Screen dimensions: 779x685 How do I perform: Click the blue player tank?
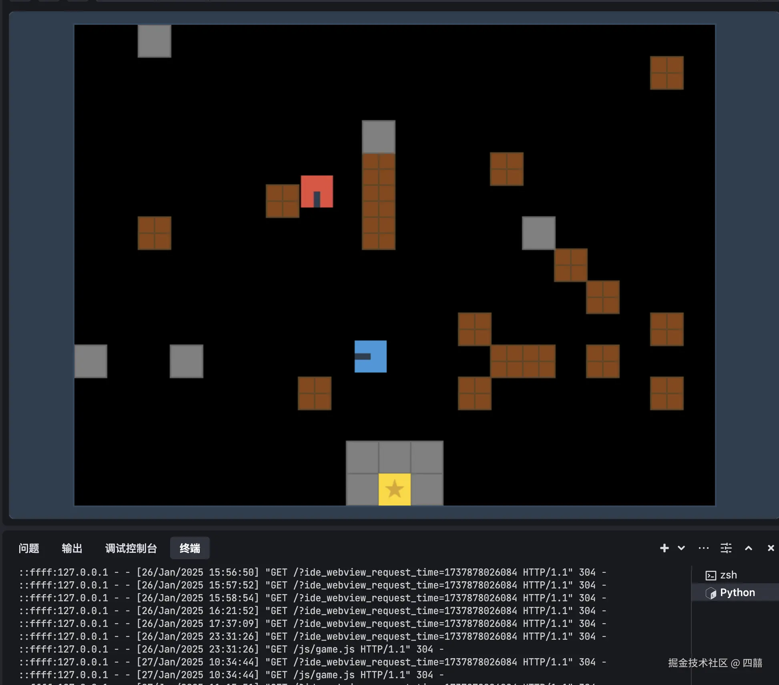371,357
